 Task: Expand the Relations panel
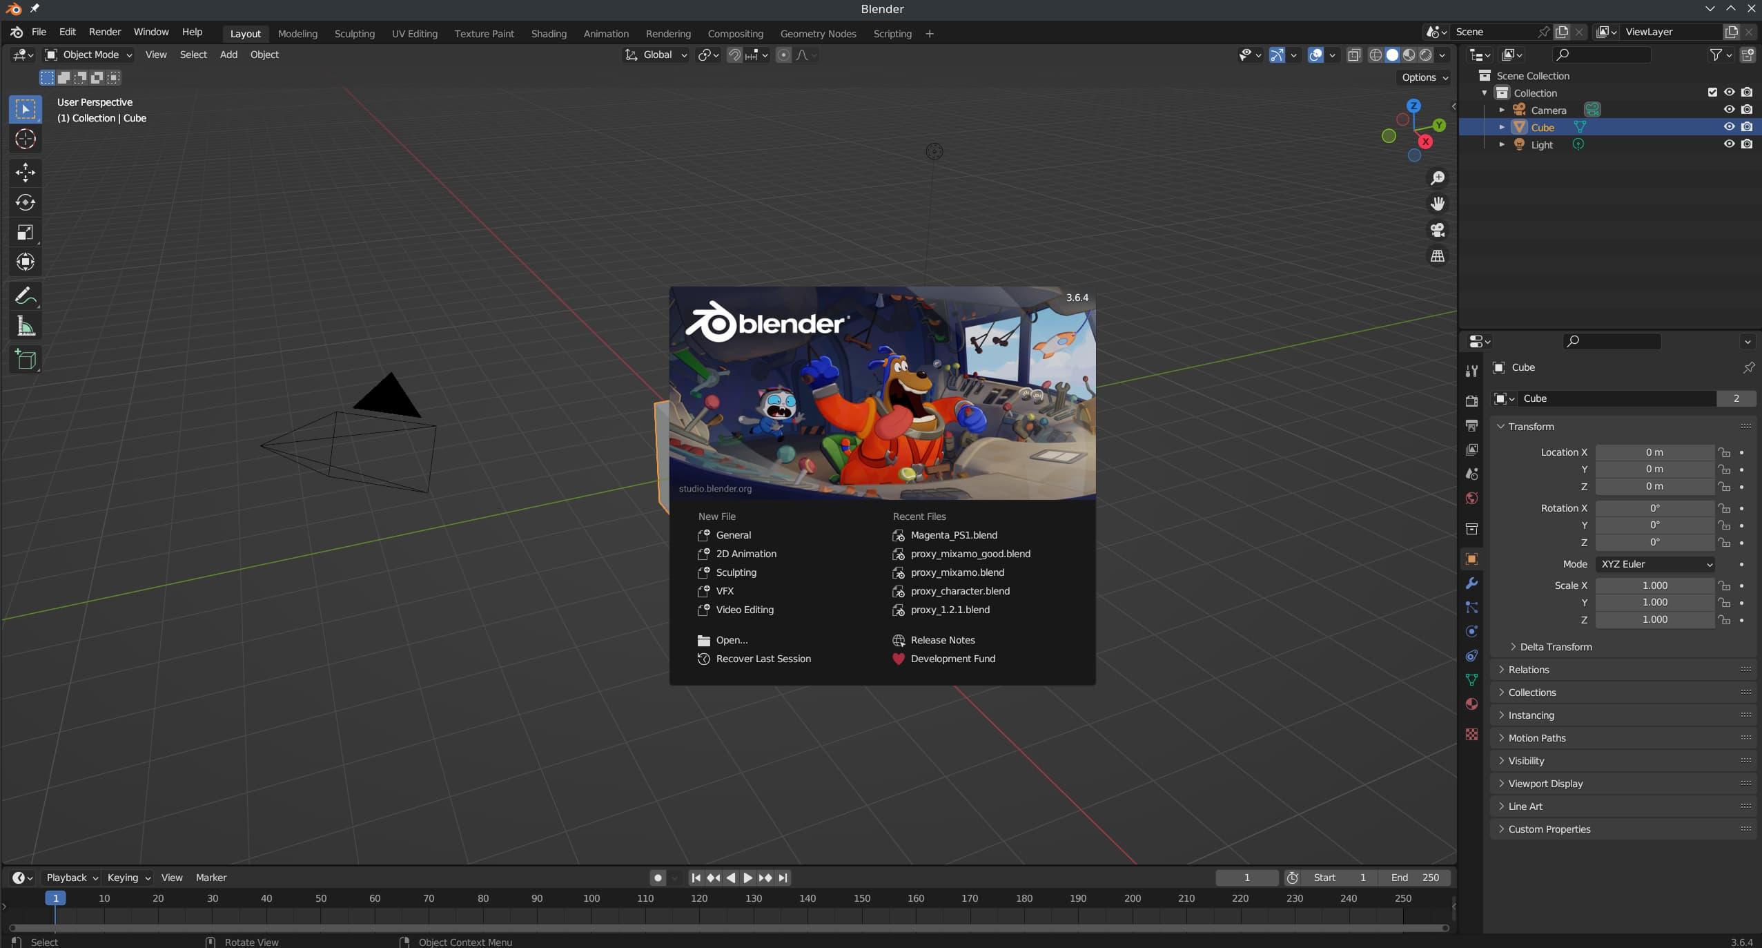[x=1529, y=670]
